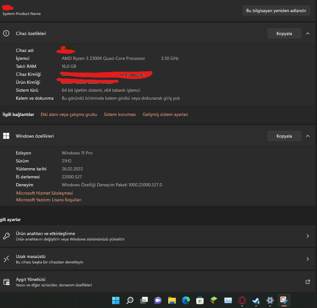Screen dimensions: 317x308
Task: Select the 64 bit işletim sistemi text
Action: (101, 90)
